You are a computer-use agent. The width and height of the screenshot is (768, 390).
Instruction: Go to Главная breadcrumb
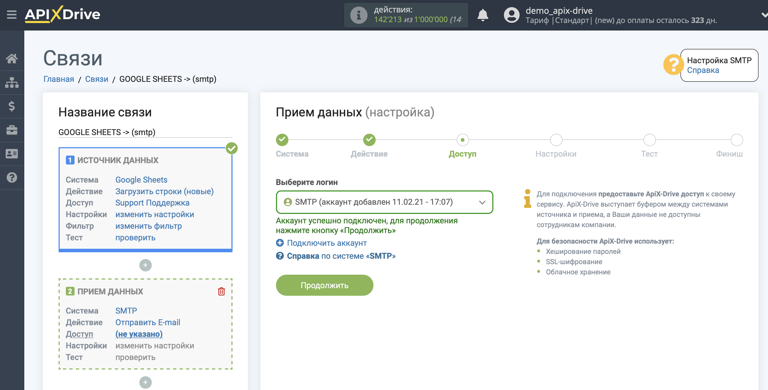(59, 79)
